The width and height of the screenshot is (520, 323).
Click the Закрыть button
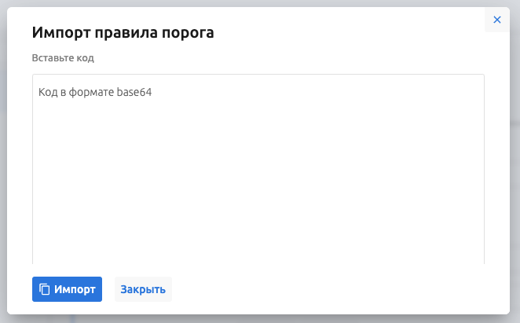coord(143,289)
